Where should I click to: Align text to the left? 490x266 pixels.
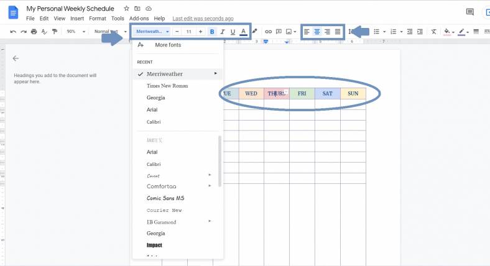[307, 32]
